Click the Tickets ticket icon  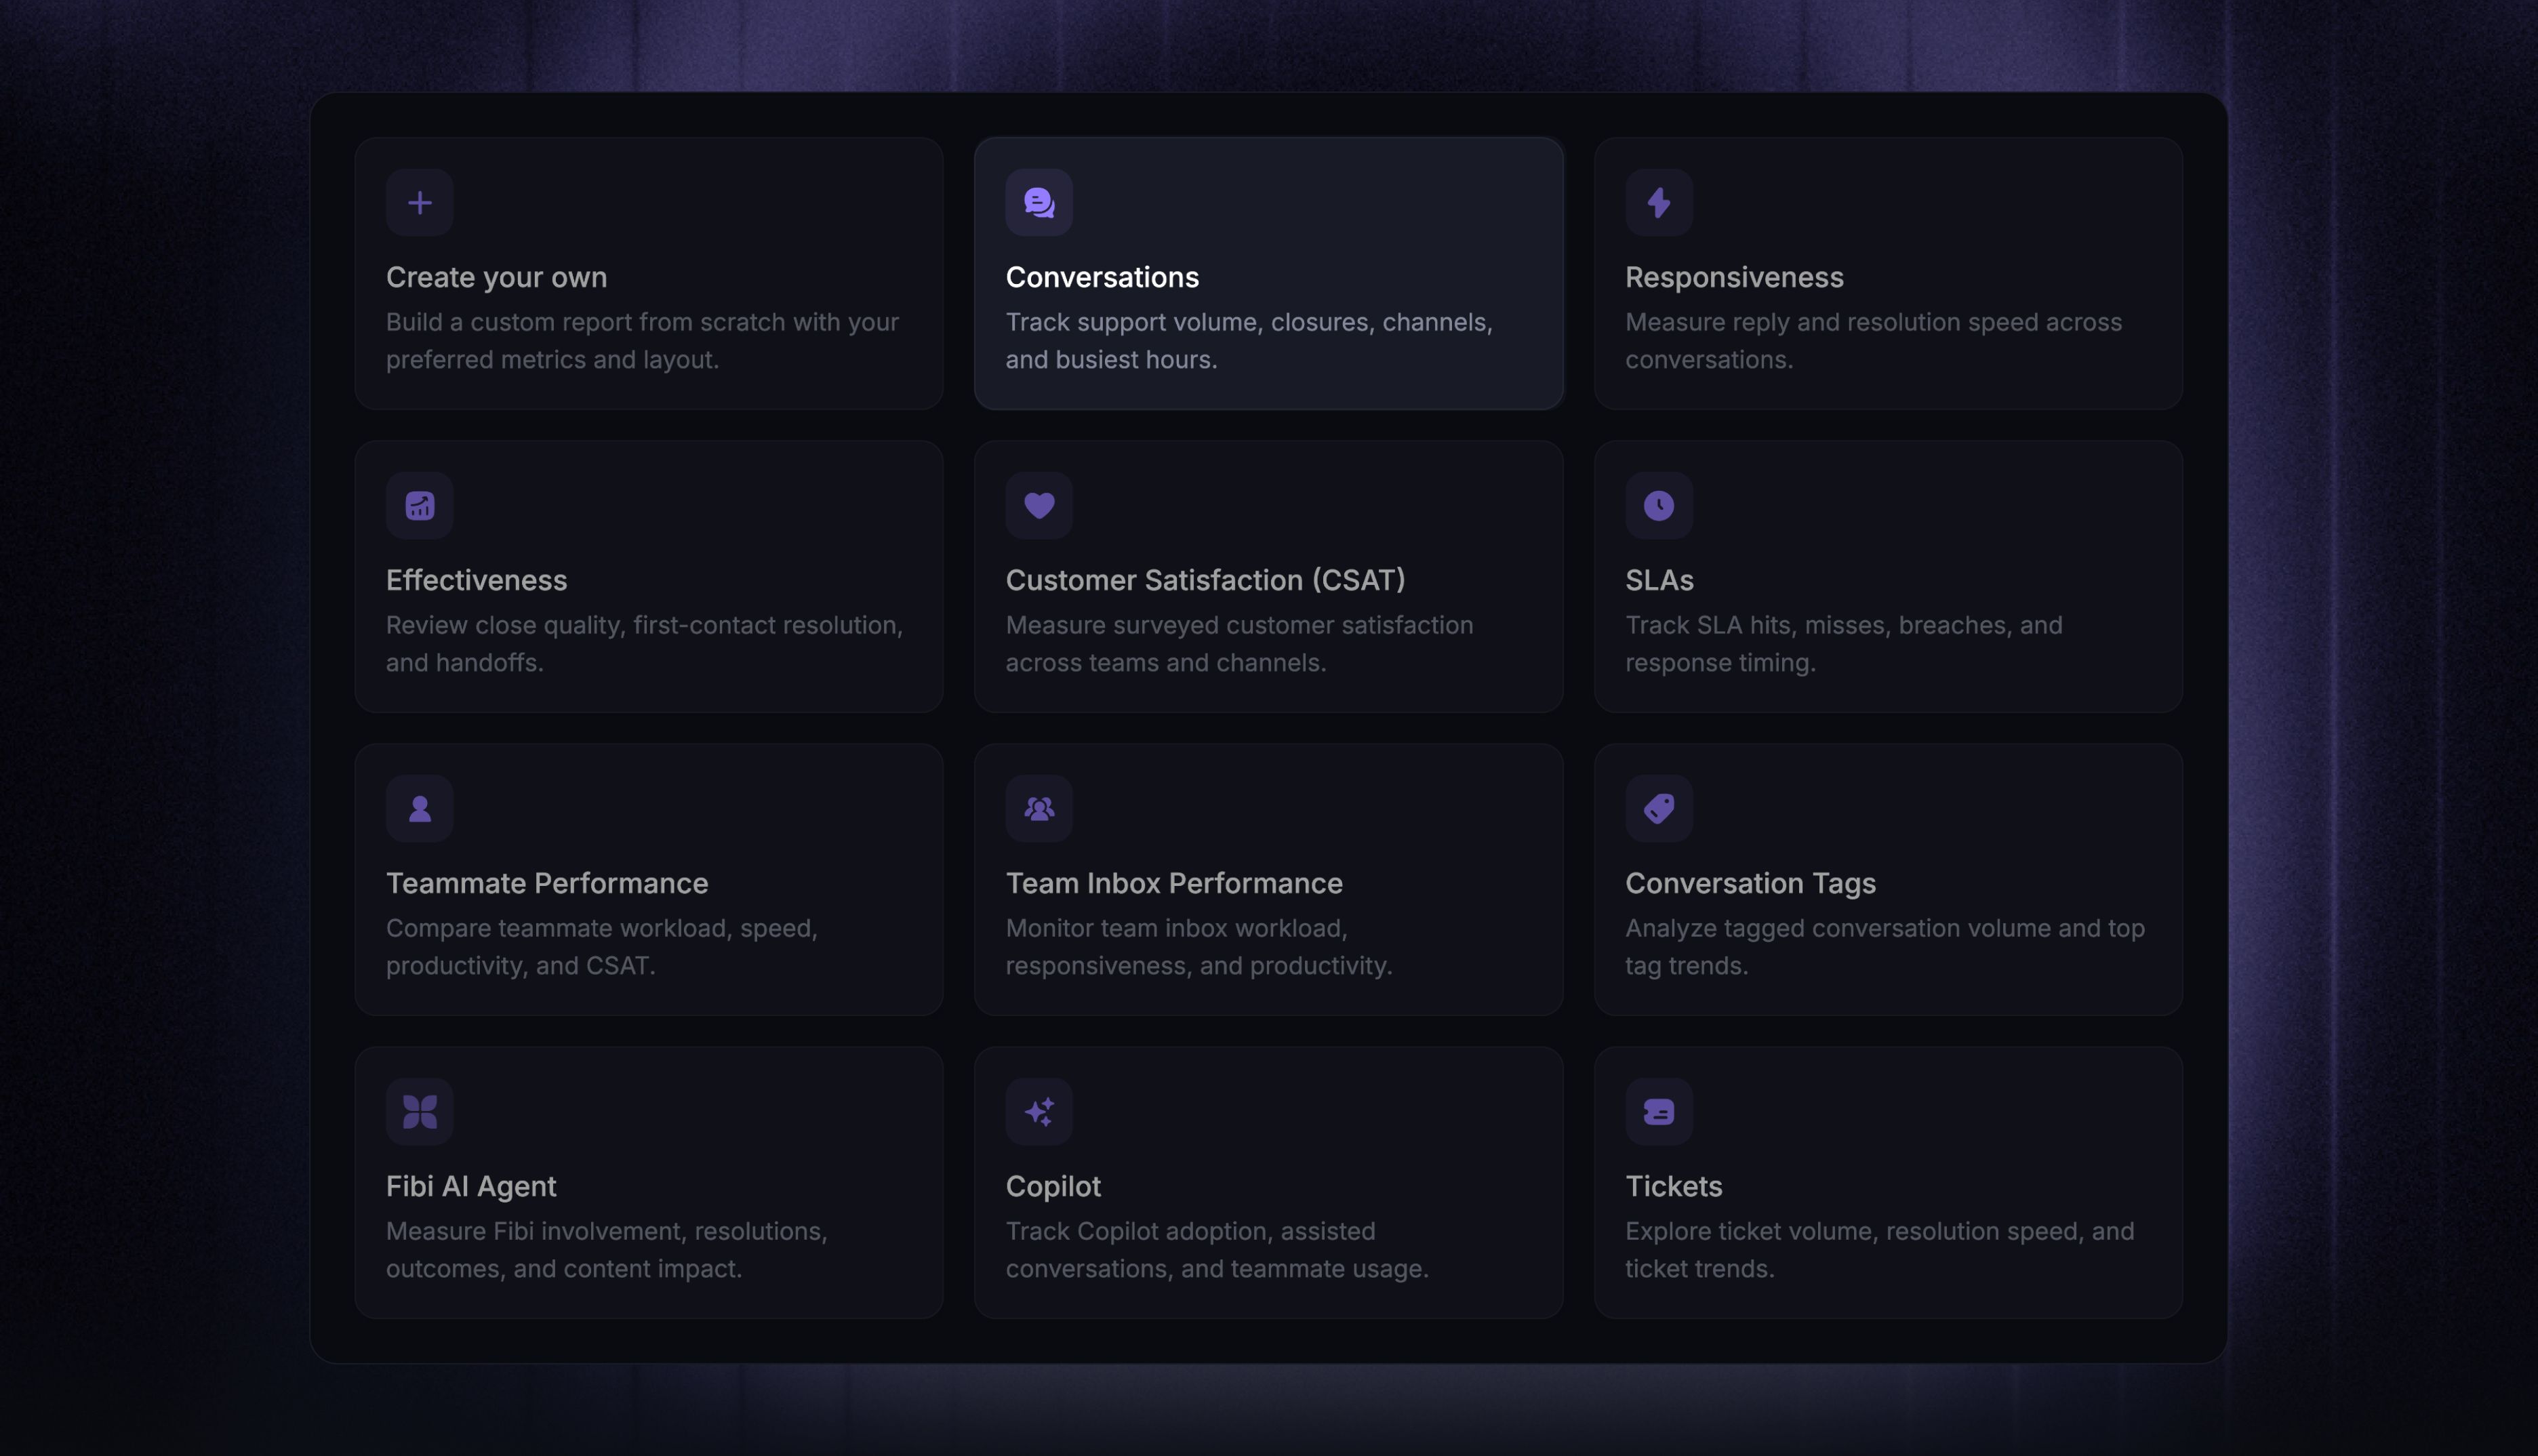pyautogui.click(x=1659, y=1112)
